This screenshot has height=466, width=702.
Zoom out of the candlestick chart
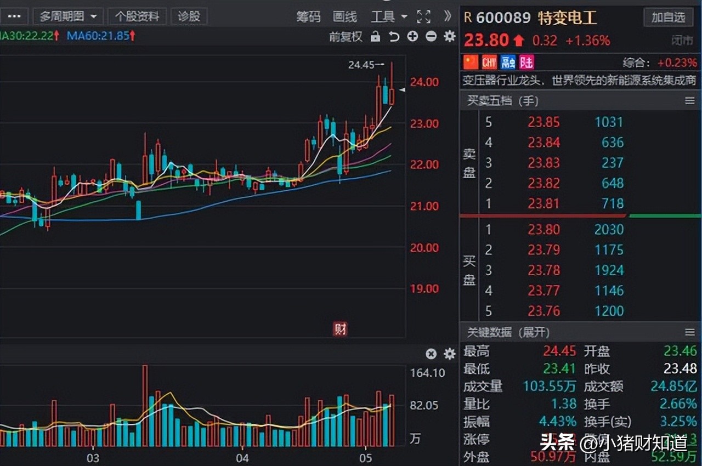pos(431,35)
